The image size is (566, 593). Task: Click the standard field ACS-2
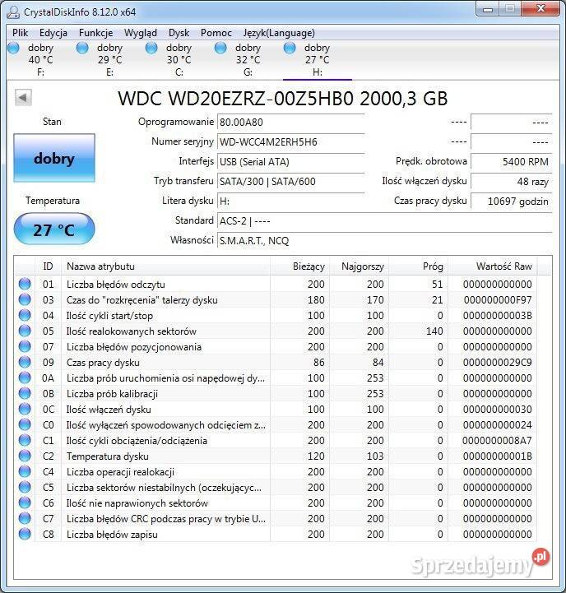click(x=385, y=221)
